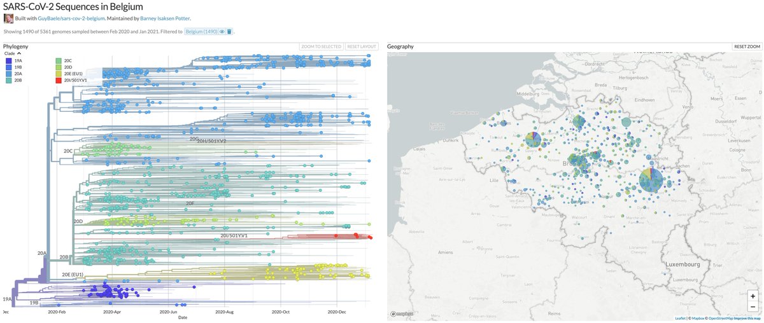Viewport: 764px width, 323px height.
Task: Click the Zoom to Selected button
Action: (x=322, y=46)
